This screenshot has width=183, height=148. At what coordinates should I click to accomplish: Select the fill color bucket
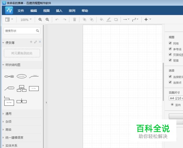pos(102,19)
